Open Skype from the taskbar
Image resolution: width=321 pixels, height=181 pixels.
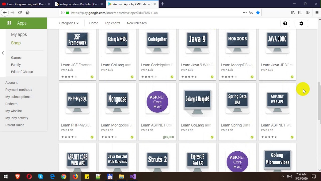pos(41,176)
